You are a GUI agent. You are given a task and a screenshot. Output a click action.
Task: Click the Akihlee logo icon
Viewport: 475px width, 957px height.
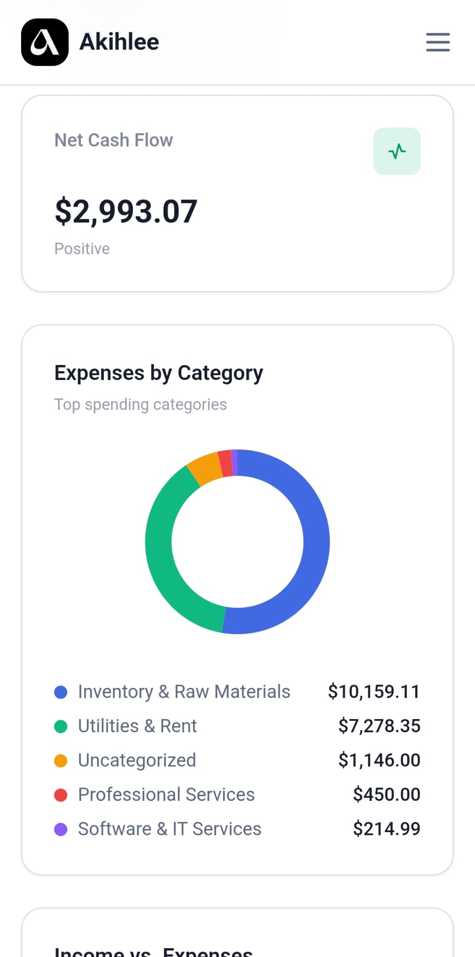[45, 42]
